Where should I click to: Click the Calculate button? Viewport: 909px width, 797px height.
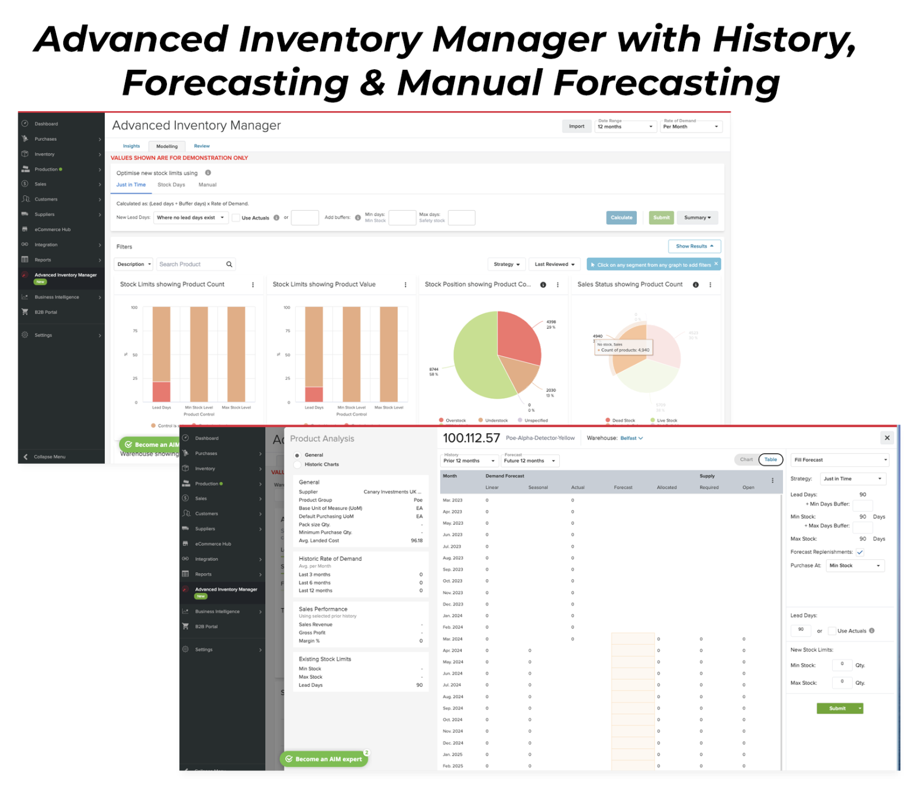(621, 217)
